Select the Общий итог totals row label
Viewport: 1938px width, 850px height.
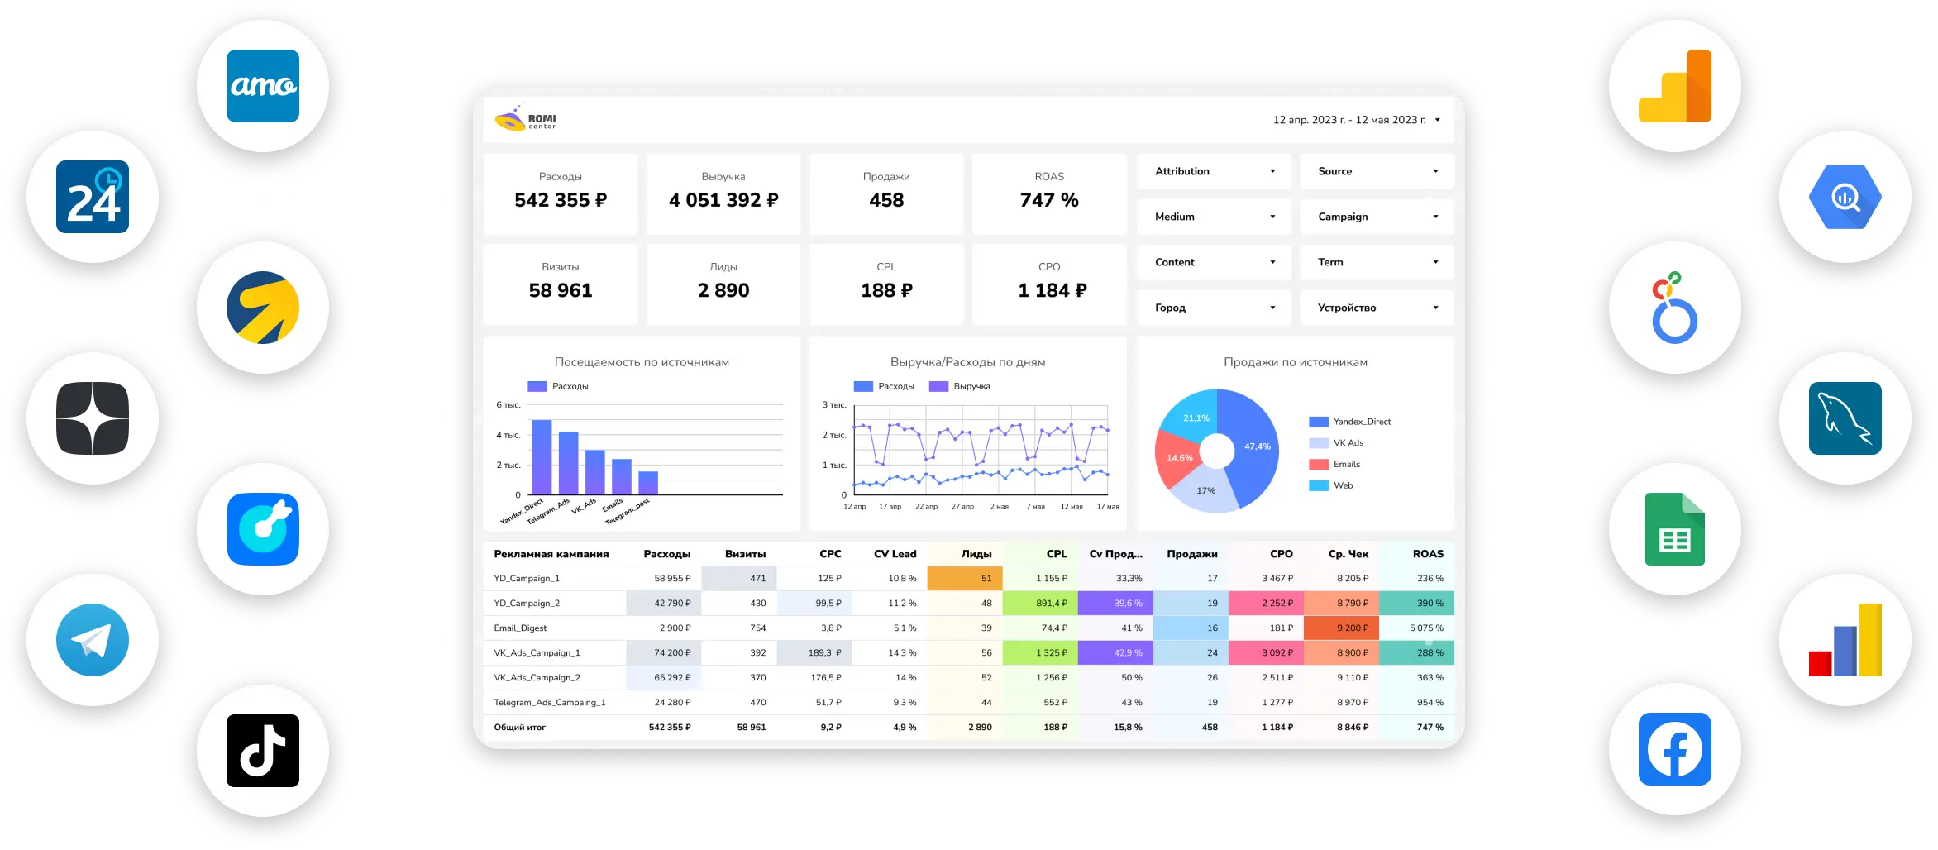pos(519,728)
